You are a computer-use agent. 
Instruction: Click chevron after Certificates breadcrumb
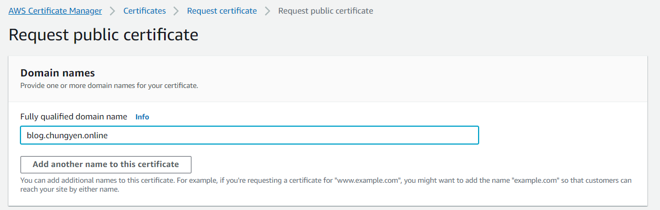pos(176,11)
